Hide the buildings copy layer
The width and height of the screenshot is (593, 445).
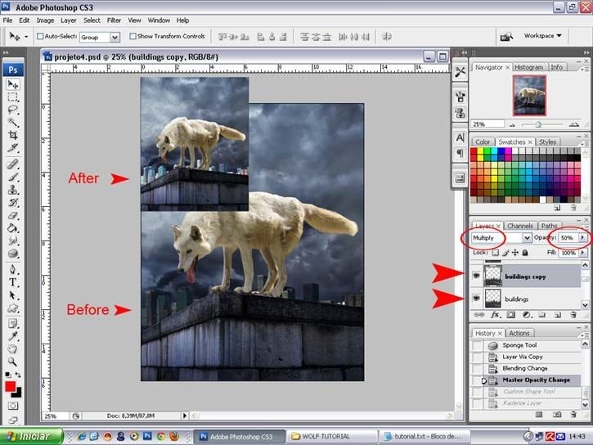click(x=477, y=276)
